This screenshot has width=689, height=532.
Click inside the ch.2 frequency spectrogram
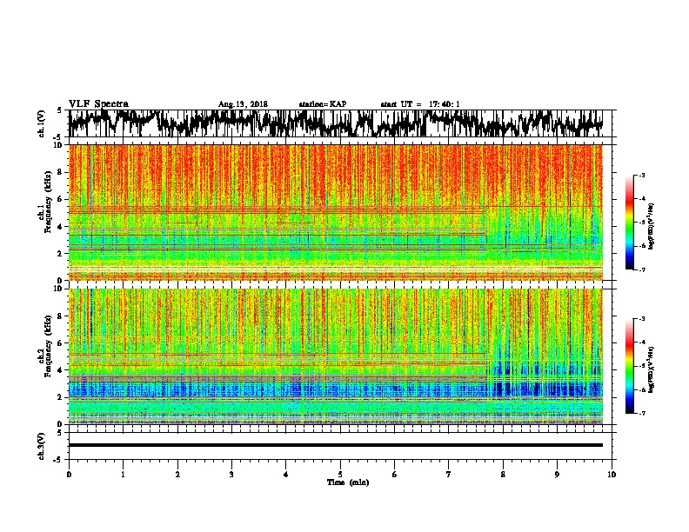pyautogui.click(x=336, y=356)
